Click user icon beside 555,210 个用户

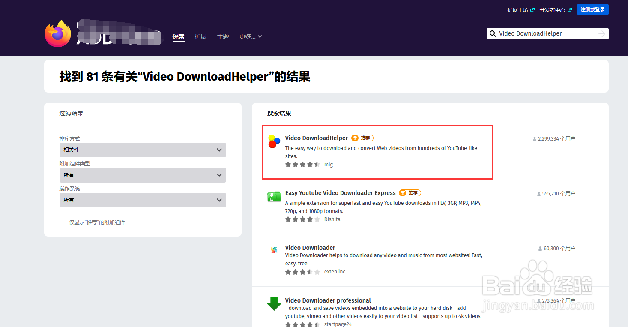[539, 194]
